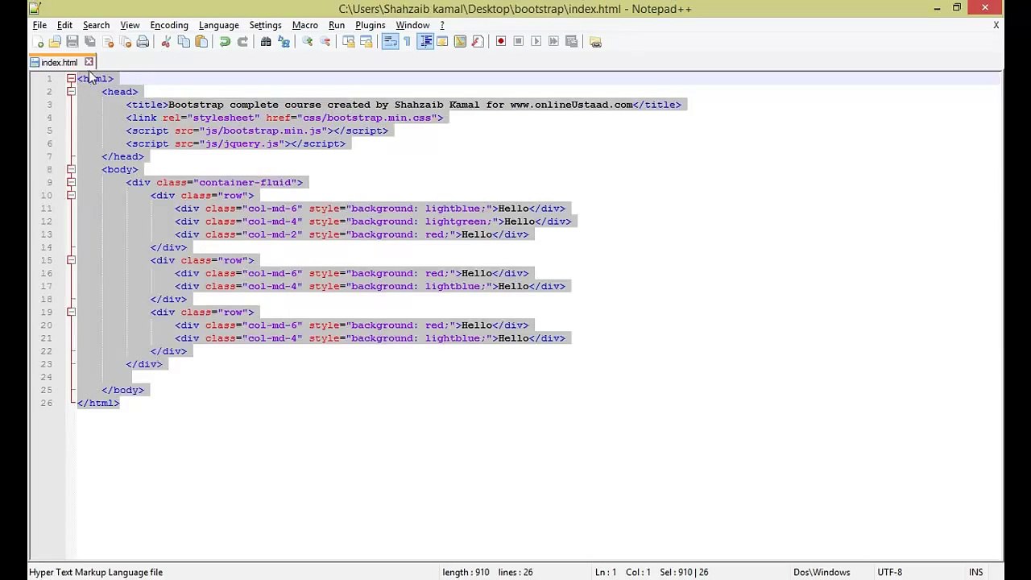
Task: Stop macro recording button
Action: (x=519, y=42)
